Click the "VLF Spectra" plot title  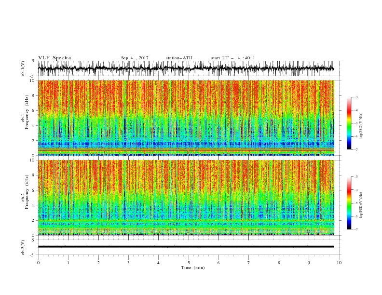tap(55, 58)
